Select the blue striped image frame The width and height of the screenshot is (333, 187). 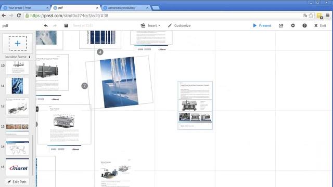(100, 39)
